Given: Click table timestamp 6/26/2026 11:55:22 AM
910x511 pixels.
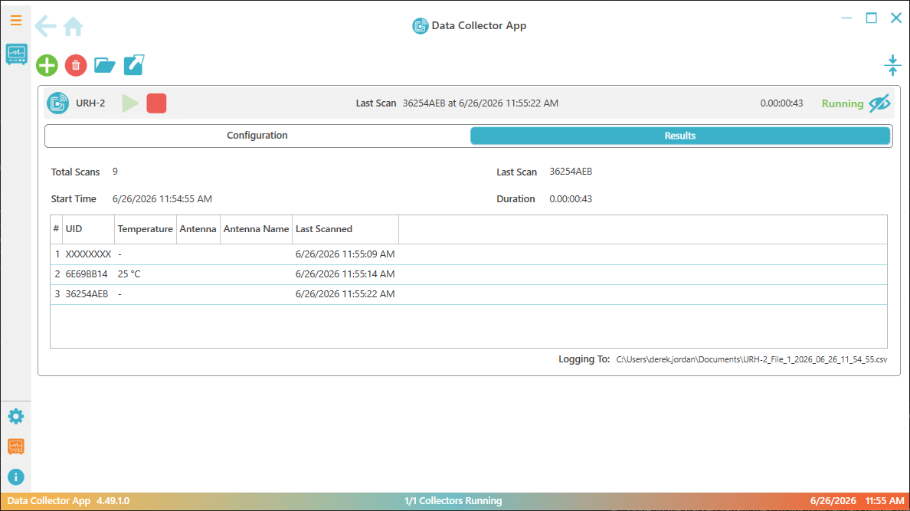Looking at the screenshot, I should click(345, 294).
